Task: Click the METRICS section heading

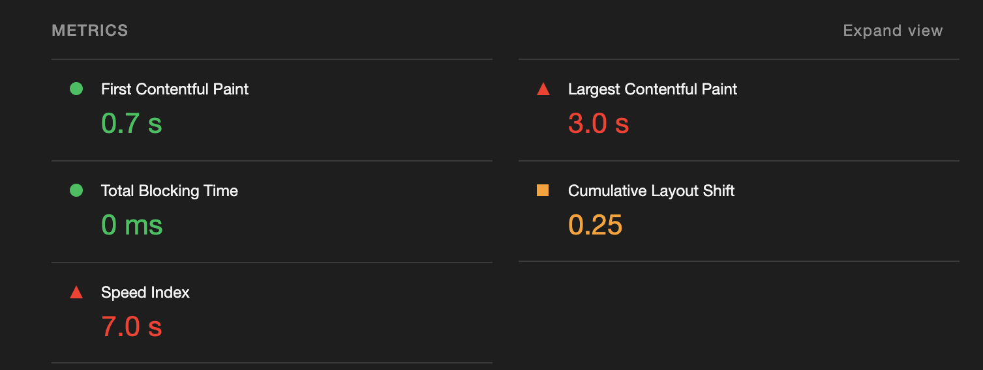Action: (90, 31)
